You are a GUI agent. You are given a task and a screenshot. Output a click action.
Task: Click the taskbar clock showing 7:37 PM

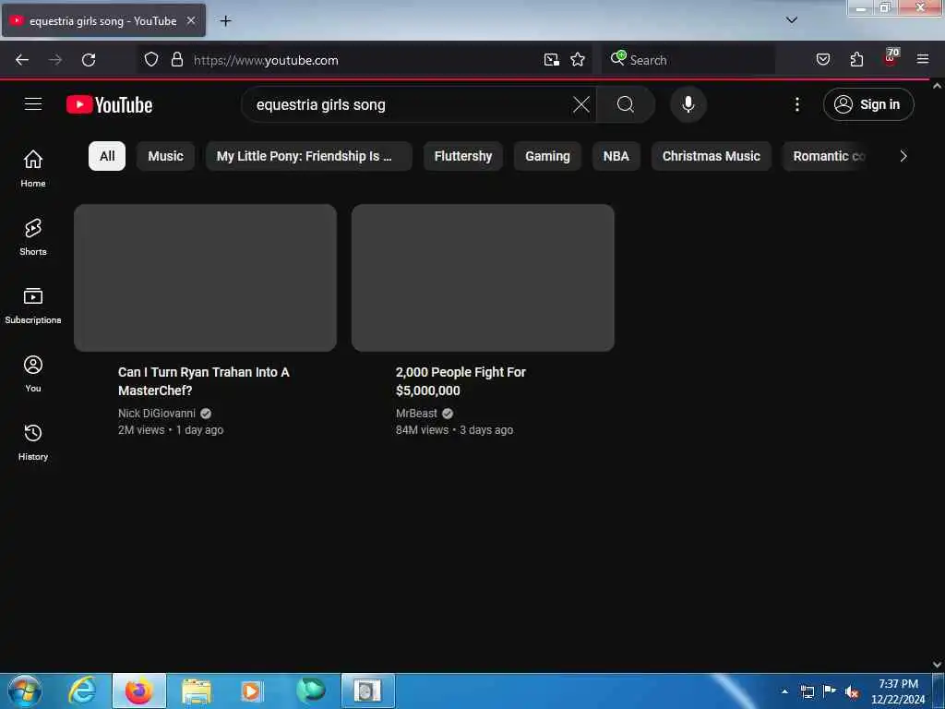pyautogui.click(x=898, y=691)
